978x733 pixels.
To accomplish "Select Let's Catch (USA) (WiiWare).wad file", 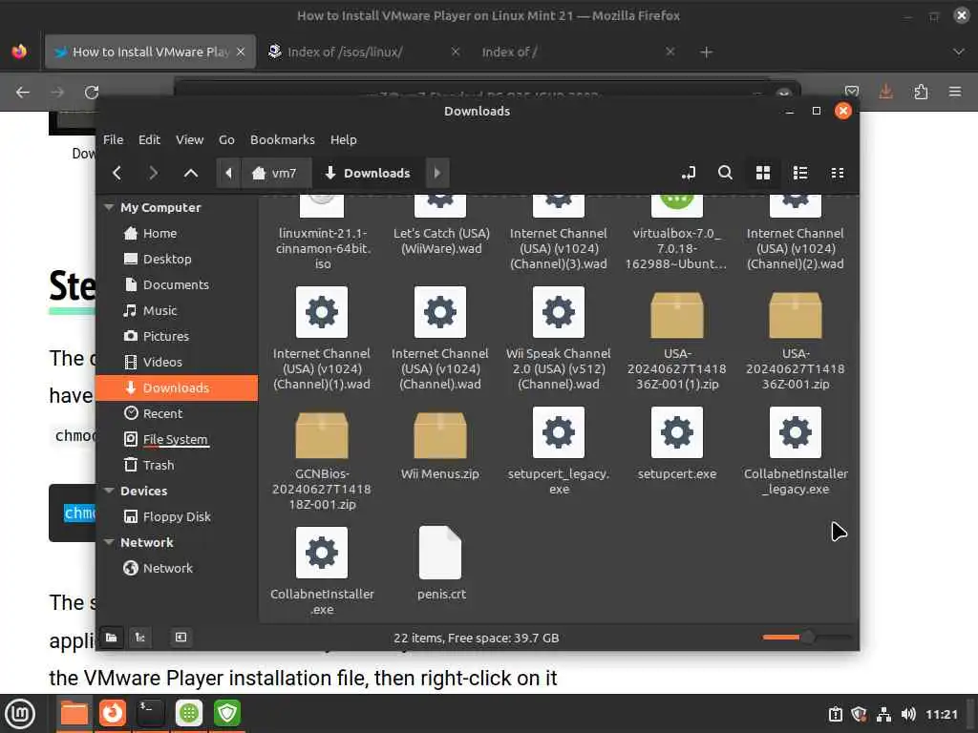I will (440, 225).
